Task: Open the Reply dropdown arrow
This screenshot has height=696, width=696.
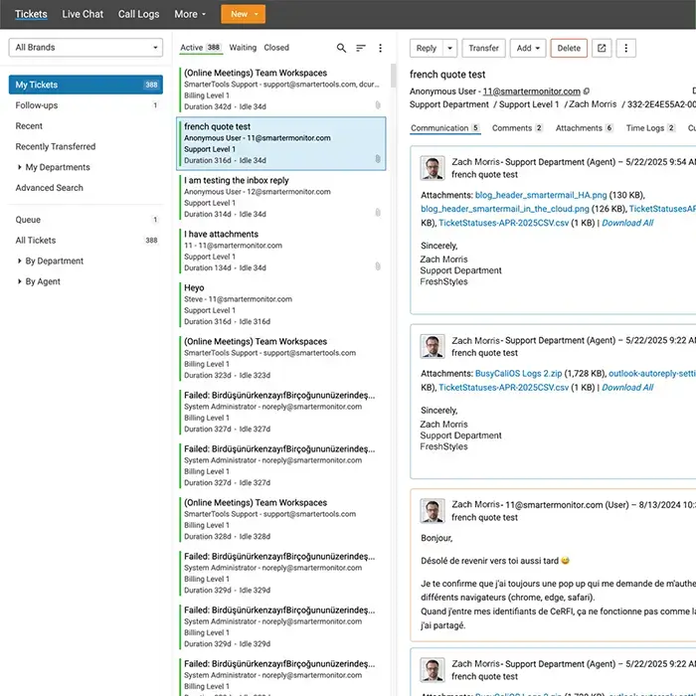Action: 449,48
